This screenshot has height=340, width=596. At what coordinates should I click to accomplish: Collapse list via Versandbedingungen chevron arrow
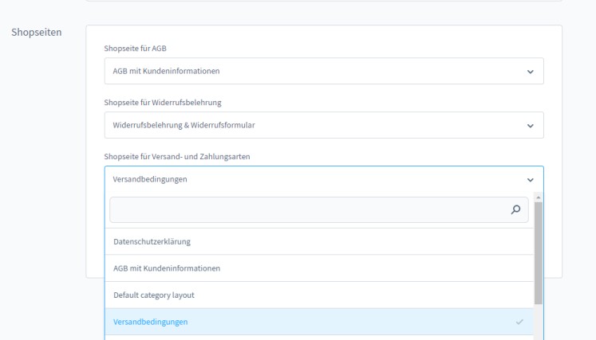(x=531, y=179)
